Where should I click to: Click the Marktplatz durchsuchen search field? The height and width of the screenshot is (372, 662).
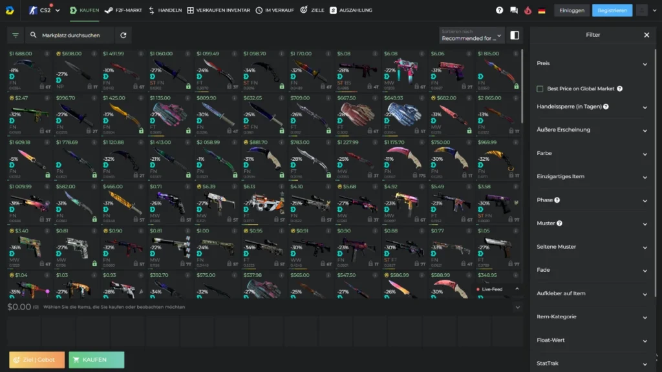pos(71,36)
